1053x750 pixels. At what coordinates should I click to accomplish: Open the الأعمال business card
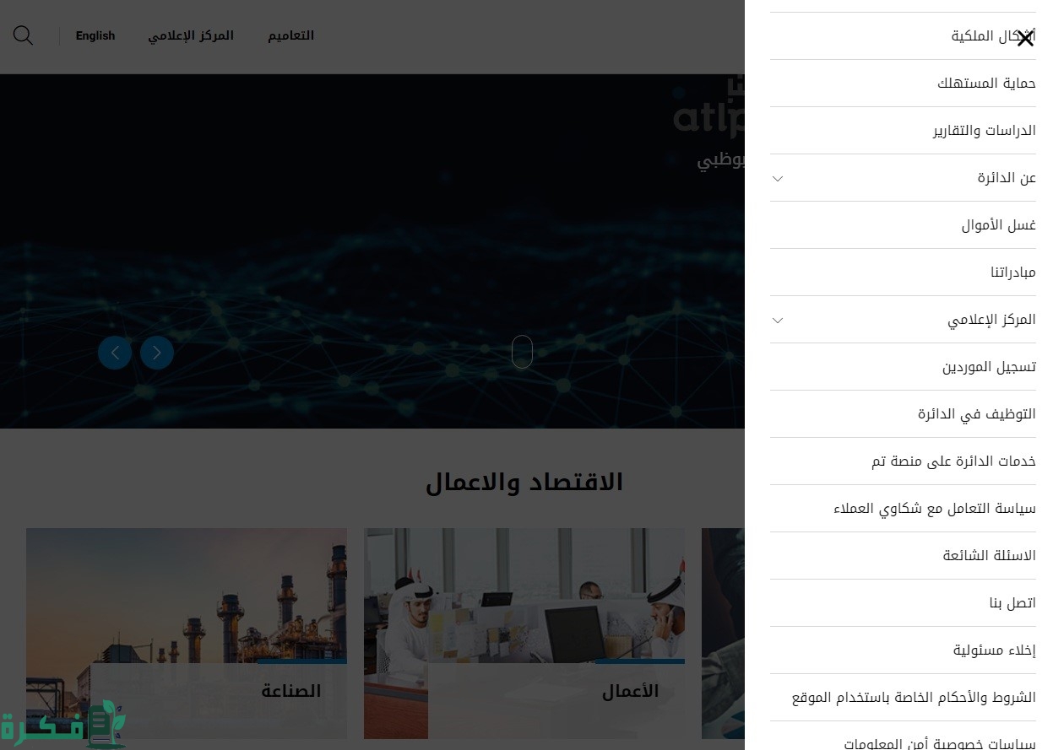(524, 633)
